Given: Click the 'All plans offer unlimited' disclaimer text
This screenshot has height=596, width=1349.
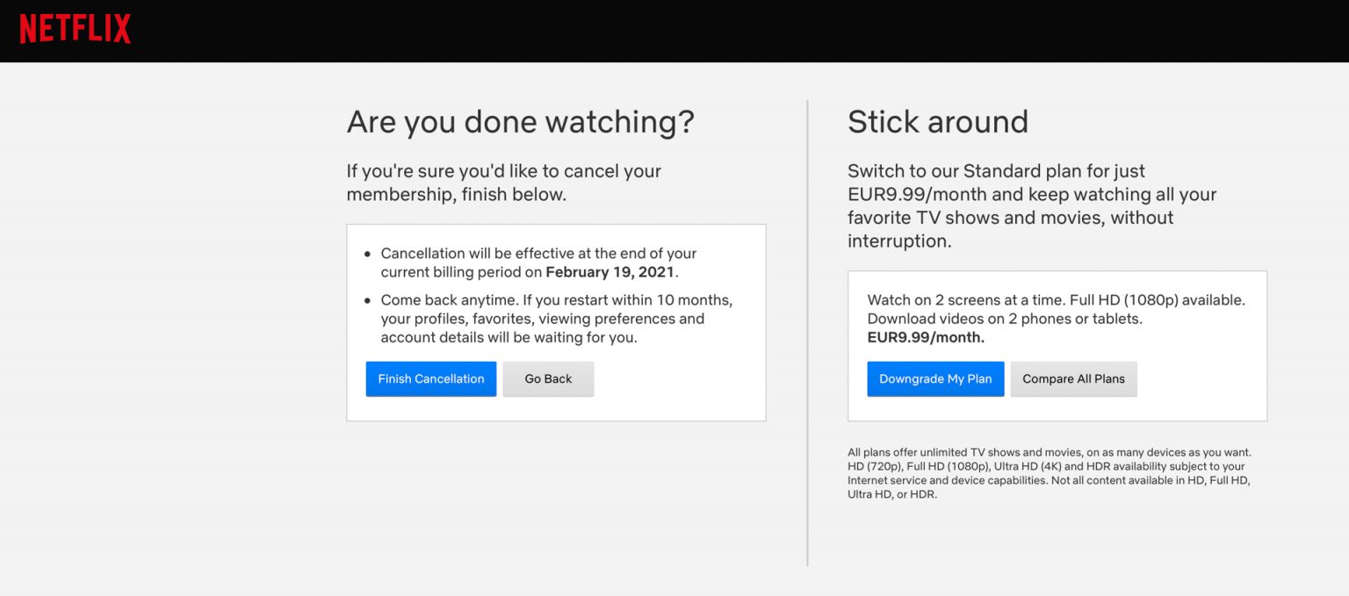Looking at the screenshot, I should click(x=1050, y=474).
